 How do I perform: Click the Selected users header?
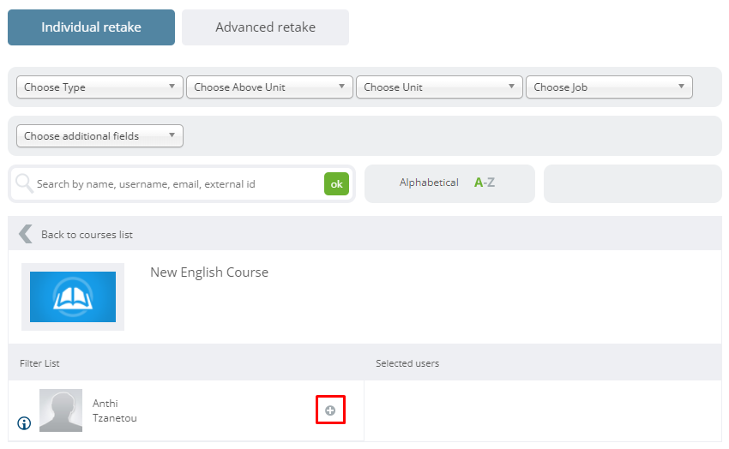(407, 363)
